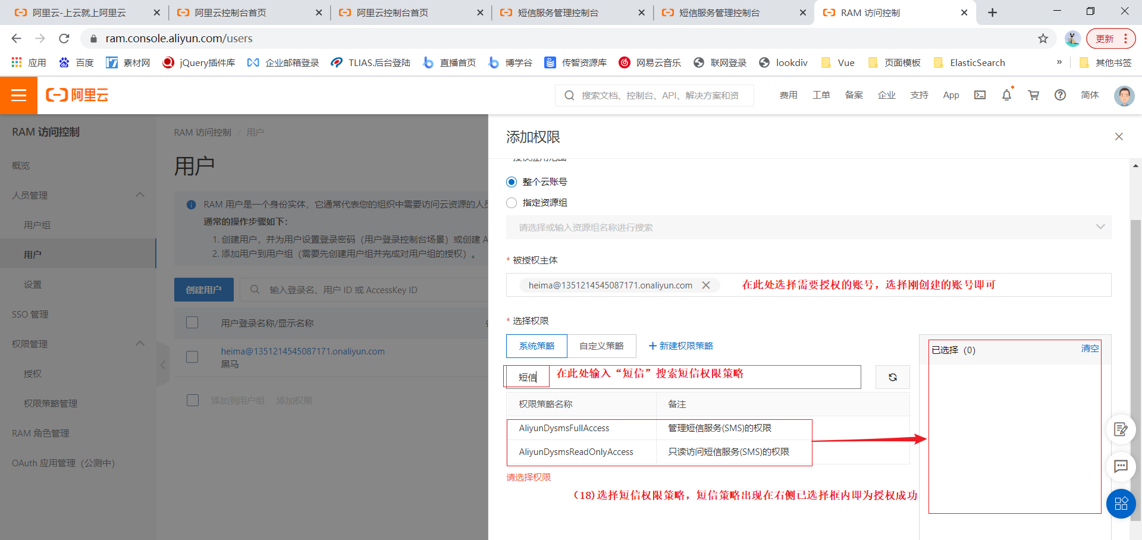Screen dimensions: 1142x540
Task: Open the 网易云音乐 bookmark
Action: 650,62
